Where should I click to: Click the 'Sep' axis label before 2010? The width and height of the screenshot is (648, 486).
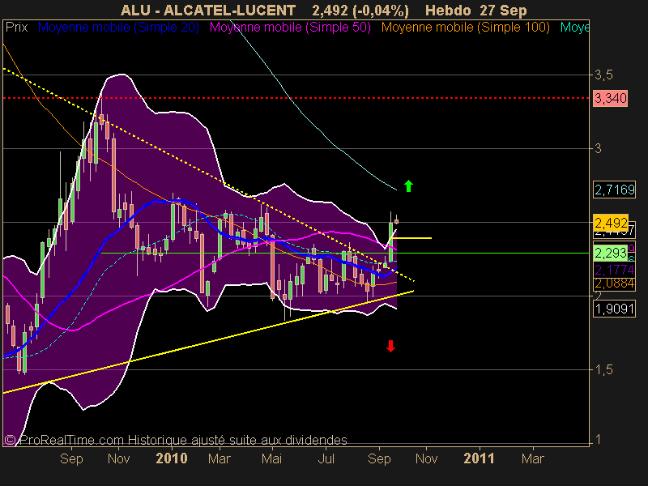click(x=71, y=458)
